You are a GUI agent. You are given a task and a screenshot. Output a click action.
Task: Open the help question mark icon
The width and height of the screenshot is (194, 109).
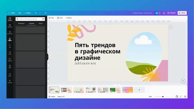(x=185, y=97)
